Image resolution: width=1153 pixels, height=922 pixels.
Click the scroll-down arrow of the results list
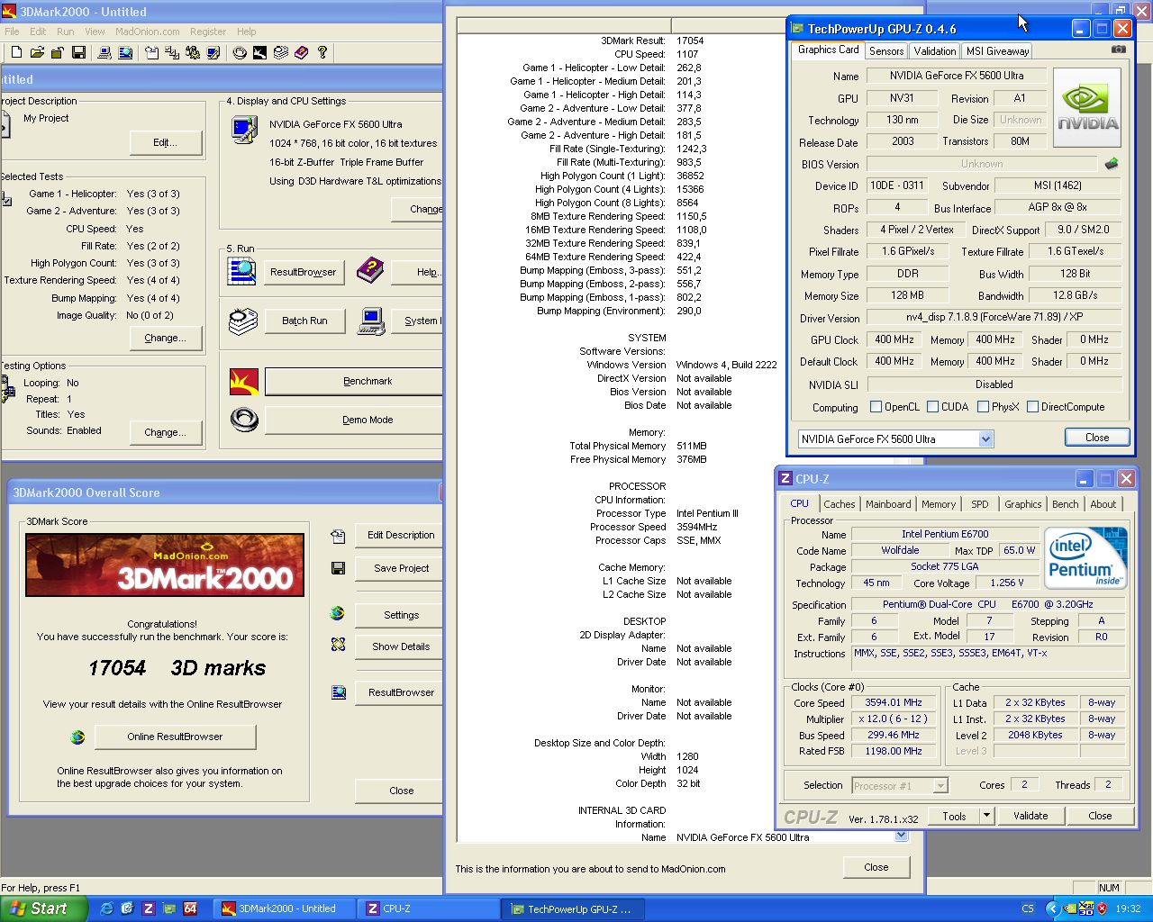coord(901,836)
